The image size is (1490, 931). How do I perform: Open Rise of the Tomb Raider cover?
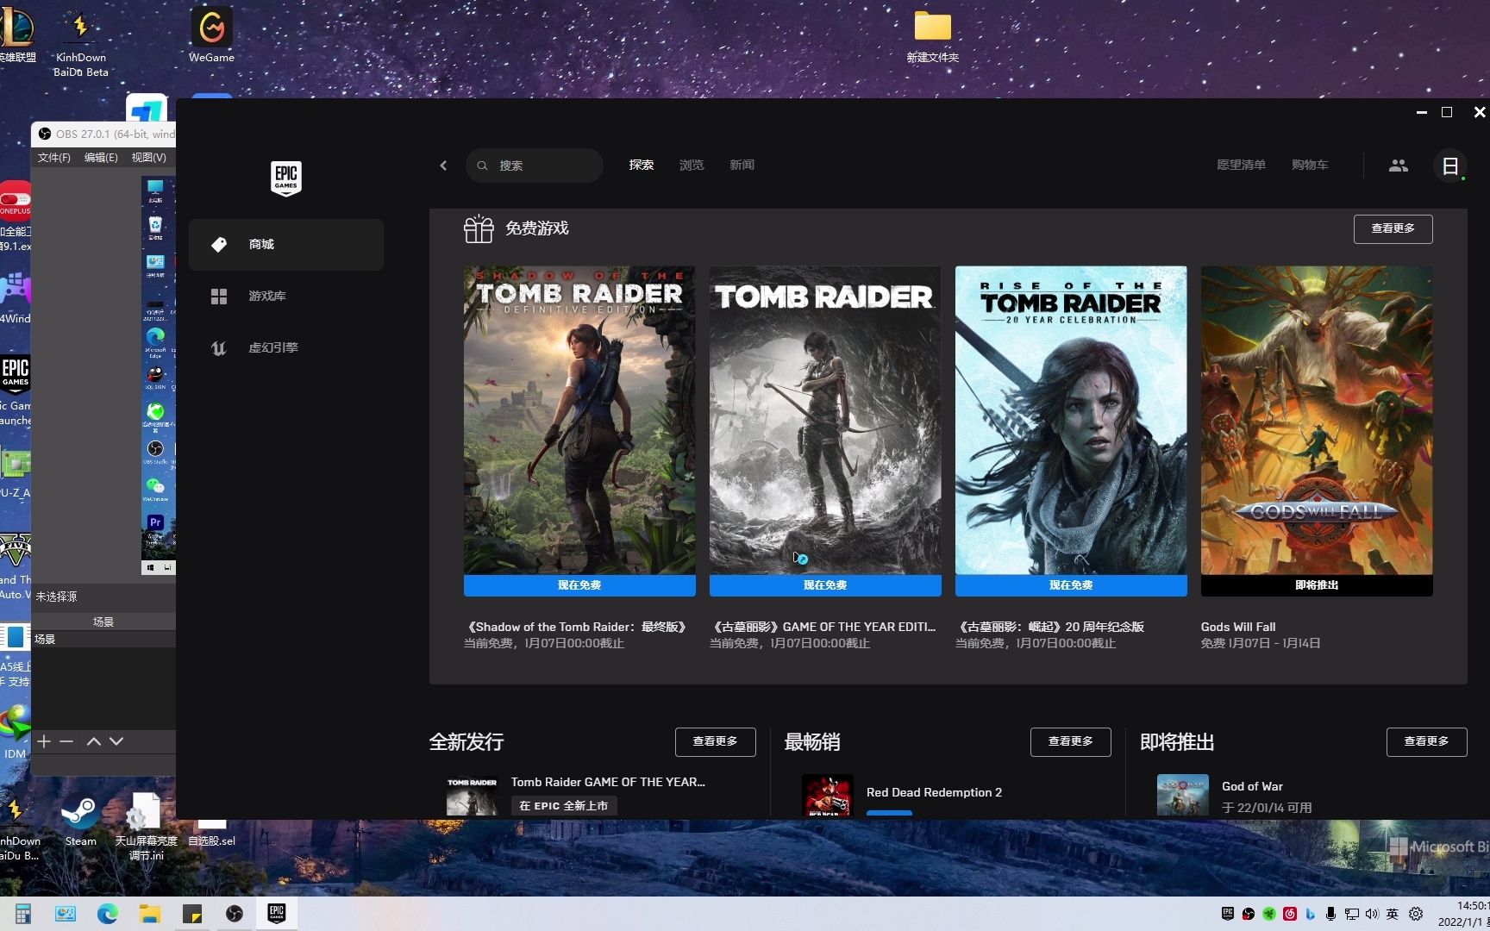[x=1071, y=420]
